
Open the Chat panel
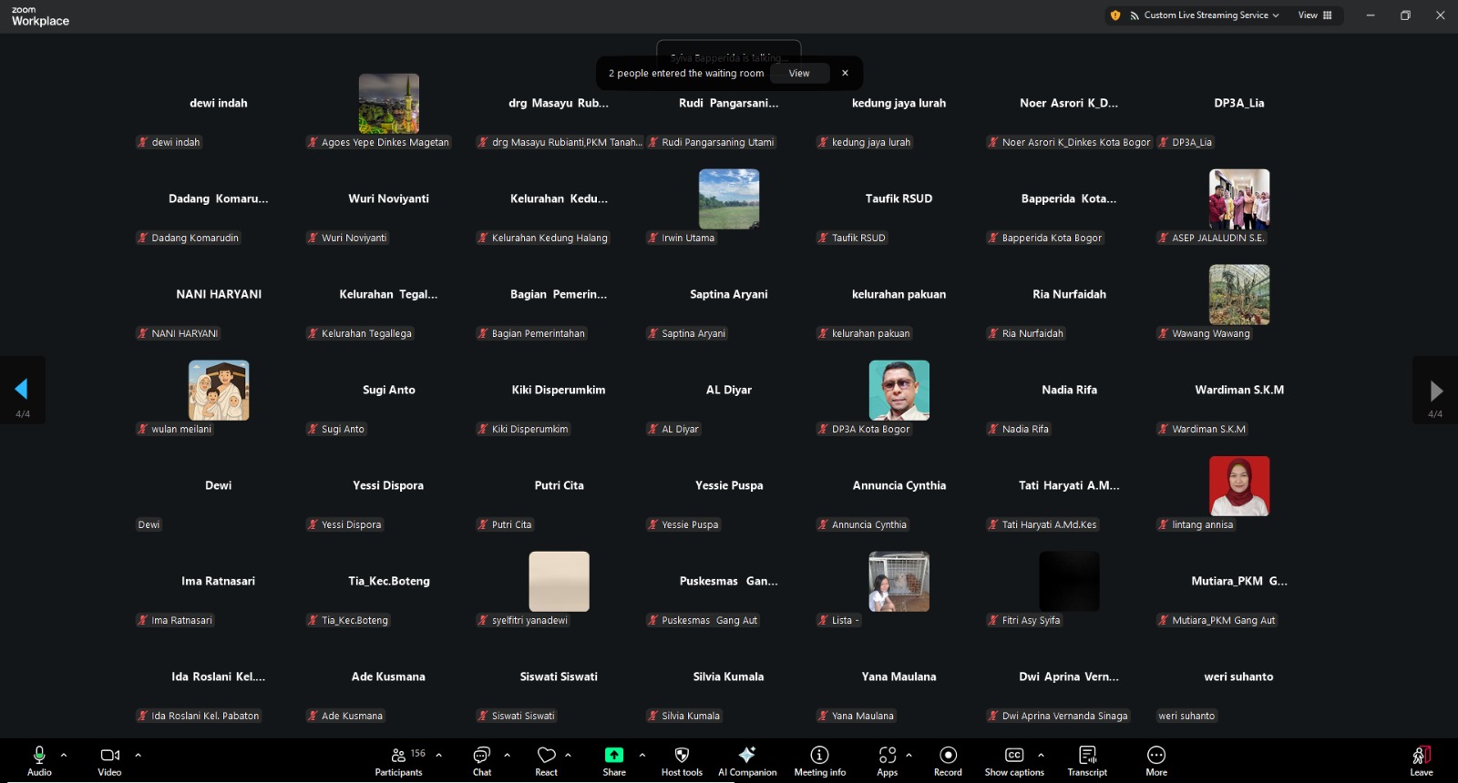coord(482,761)
